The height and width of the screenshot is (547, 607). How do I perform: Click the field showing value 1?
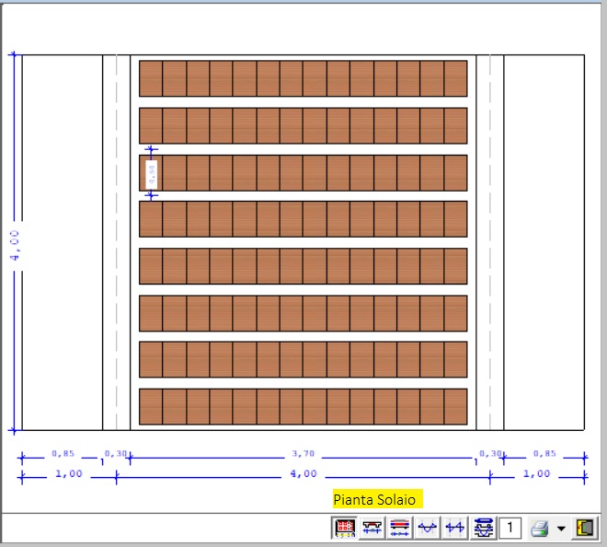click(x=510, y=528)
